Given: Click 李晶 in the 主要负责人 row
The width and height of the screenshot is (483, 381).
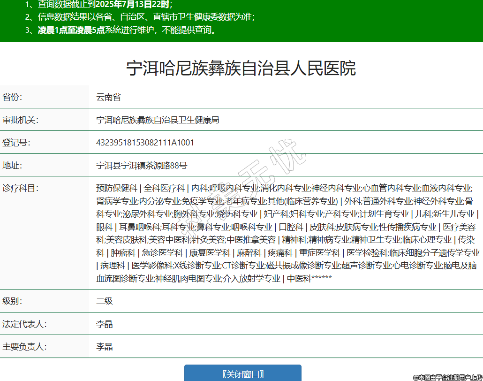Looking at the screenshot, I should click(x=105, y=347).
